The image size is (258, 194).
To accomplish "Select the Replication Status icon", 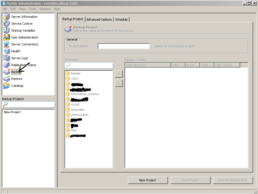I will click(x=7, y=65).
